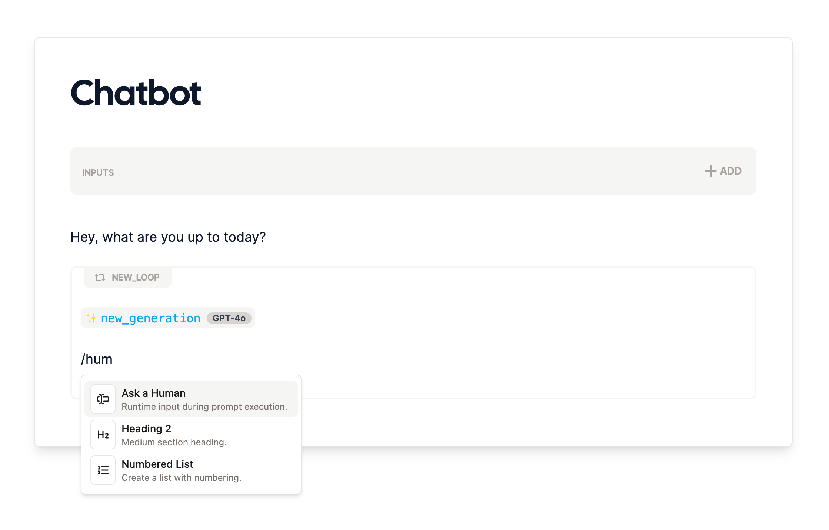829x530 pixels.
Task: Choose Ask a Human from the menu
Action: click(153, 393)
